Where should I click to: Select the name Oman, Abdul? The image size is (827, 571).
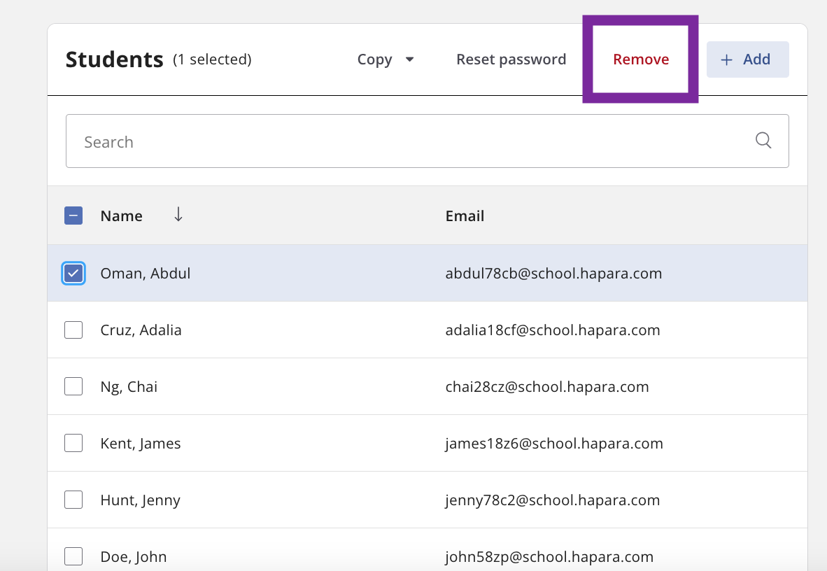pos(145,274)
